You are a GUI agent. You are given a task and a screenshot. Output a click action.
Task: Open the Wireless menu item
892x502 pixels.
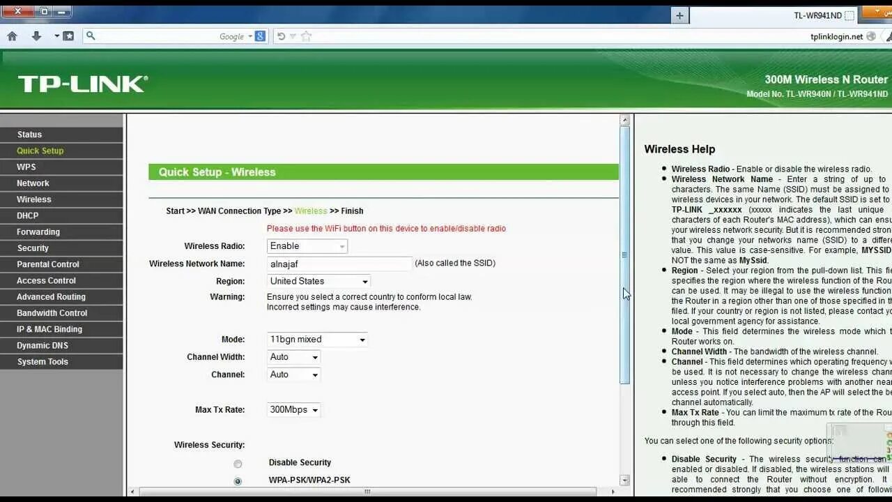coord(61,199)
